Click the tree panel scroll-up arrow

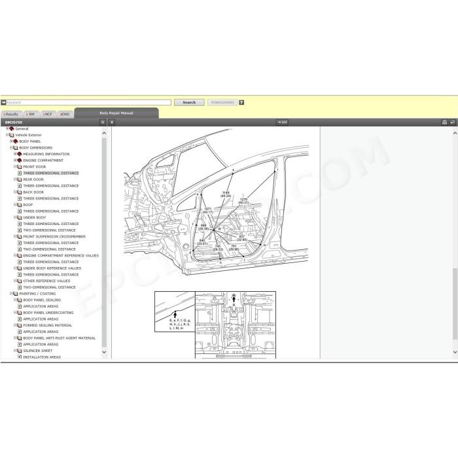[104, 133]
